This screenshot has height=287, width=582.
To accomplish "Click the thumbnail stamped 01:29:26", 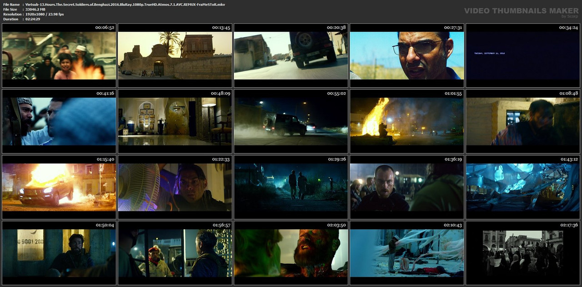I will pyautogui.click(x=291, y=187).
